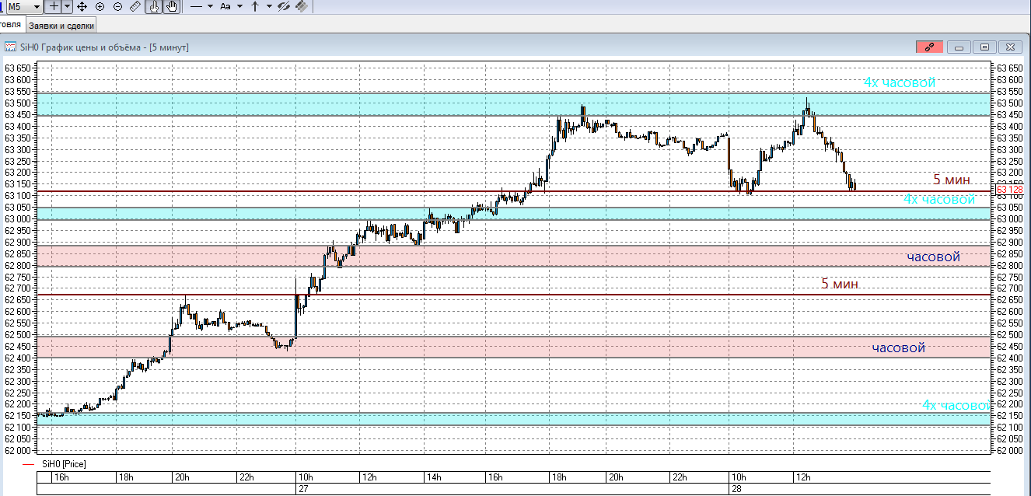
Task: Switch to the Заявки и сделки tab
Action: 61,25
